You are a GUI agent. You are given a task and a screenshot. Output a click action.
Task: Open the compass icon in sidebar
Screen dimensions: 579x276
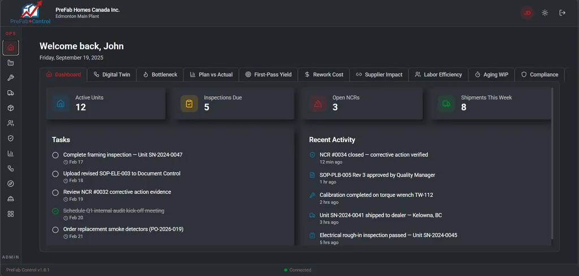coord(11,184)
